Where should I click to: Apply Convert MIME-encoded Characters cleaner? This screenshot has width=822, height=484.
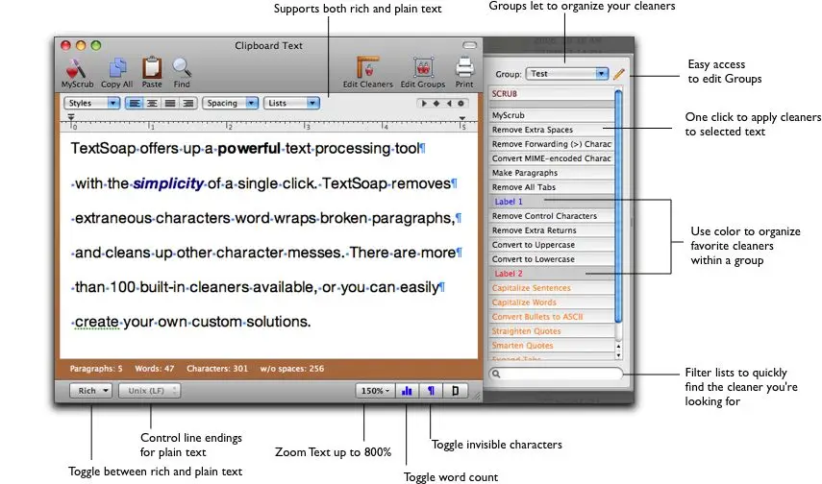point(552,158)
